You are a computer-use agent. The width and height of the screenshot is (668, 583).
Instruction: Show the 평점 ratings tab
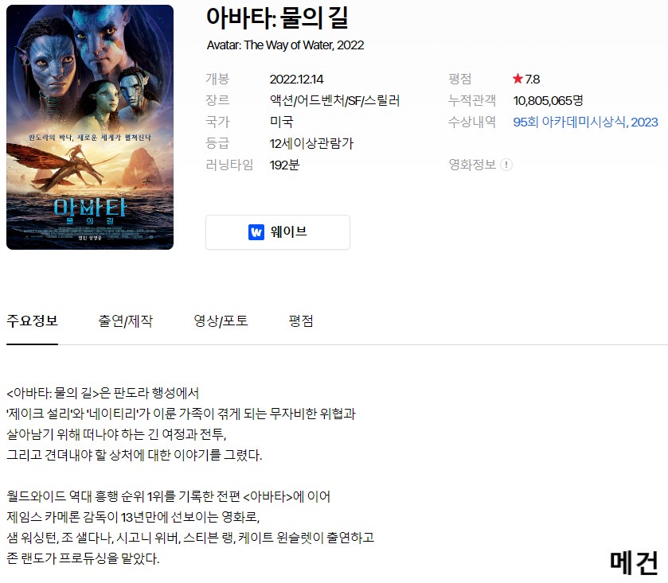click(301, 321)
